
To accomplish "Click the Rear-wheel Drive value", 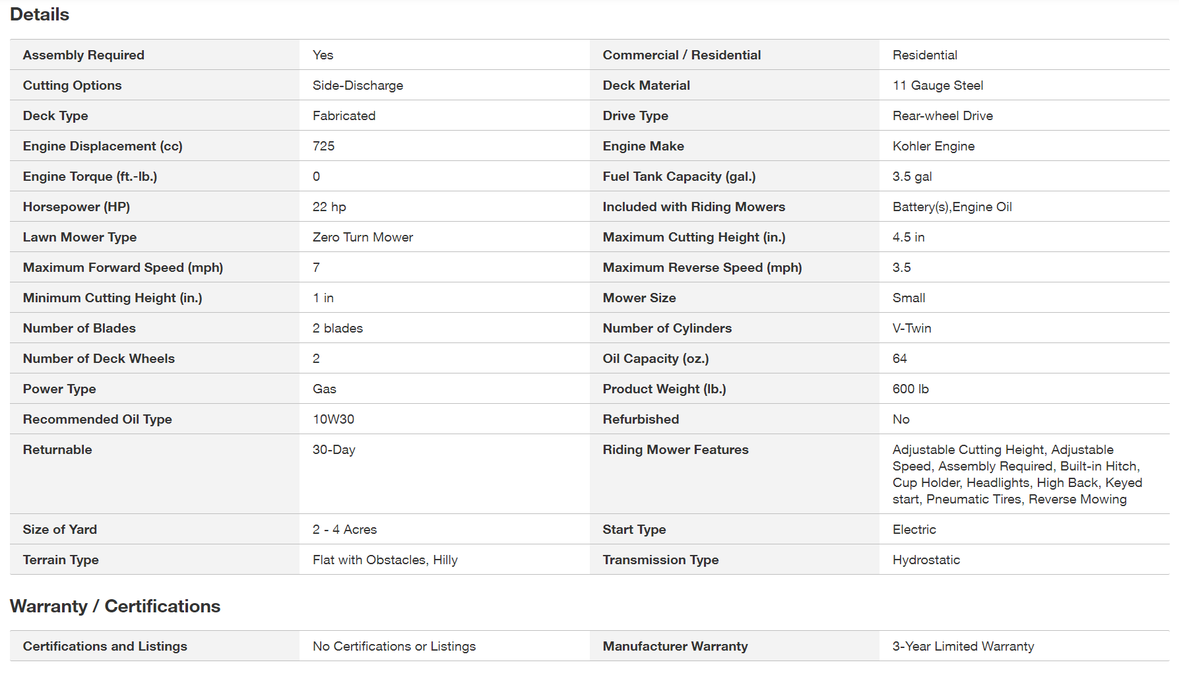I will pyautogui.click(x=942, y=115).
